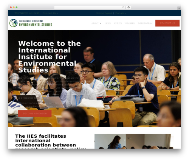
Task: Click the Contact Us link in top bar
Action: point(50,13)
